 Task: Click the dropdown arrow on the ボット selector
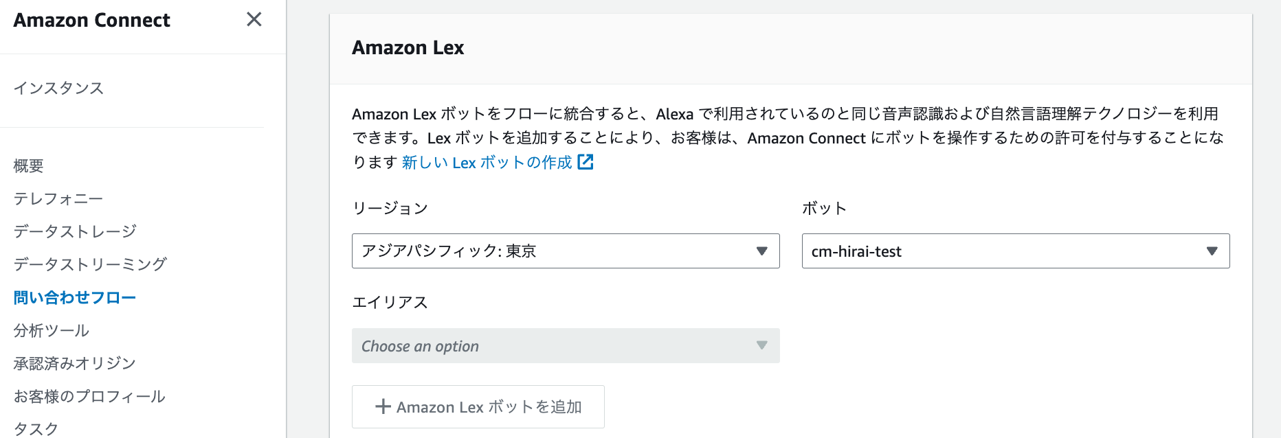pyautogui.click(x=1212, y=251)
